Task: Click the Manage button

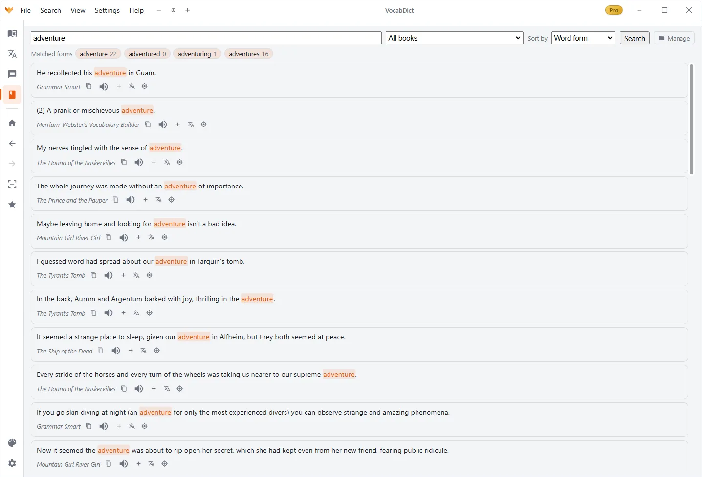Action: pos(674,38)
